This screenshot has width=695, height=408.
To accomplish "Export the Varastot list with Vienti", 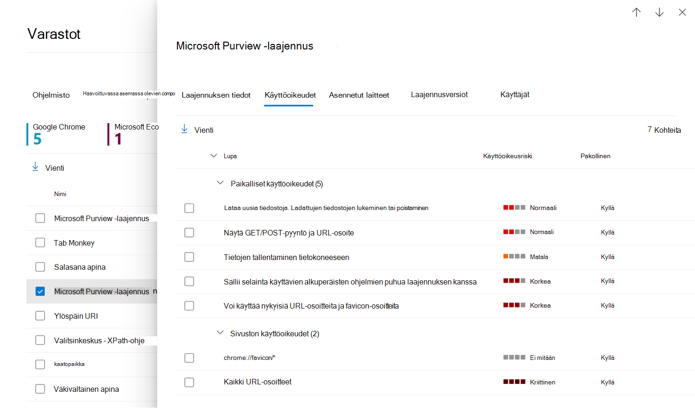I will (x=48, y=168).
